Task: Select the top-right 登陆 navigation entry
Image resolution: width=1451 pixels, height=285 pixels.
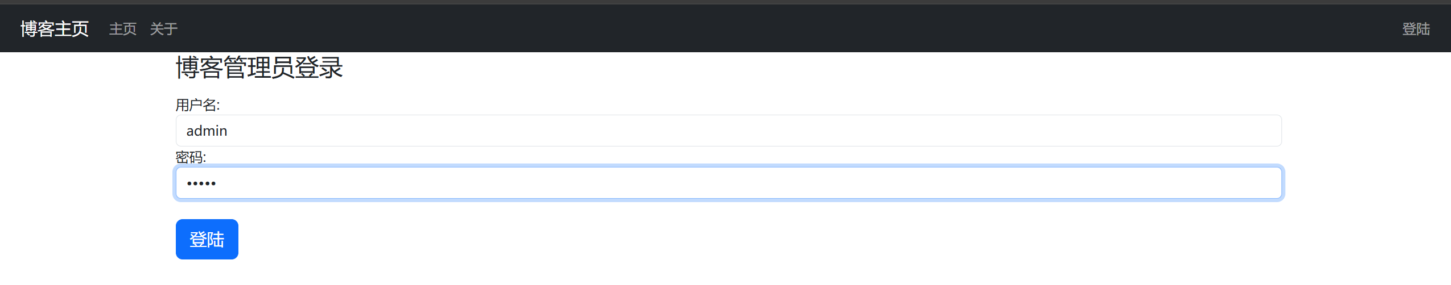Action: pos(1416,29)
